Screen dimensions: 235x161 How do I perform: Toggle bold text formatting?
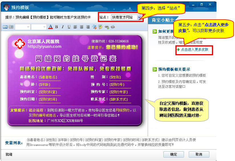[x=56, y=27]
